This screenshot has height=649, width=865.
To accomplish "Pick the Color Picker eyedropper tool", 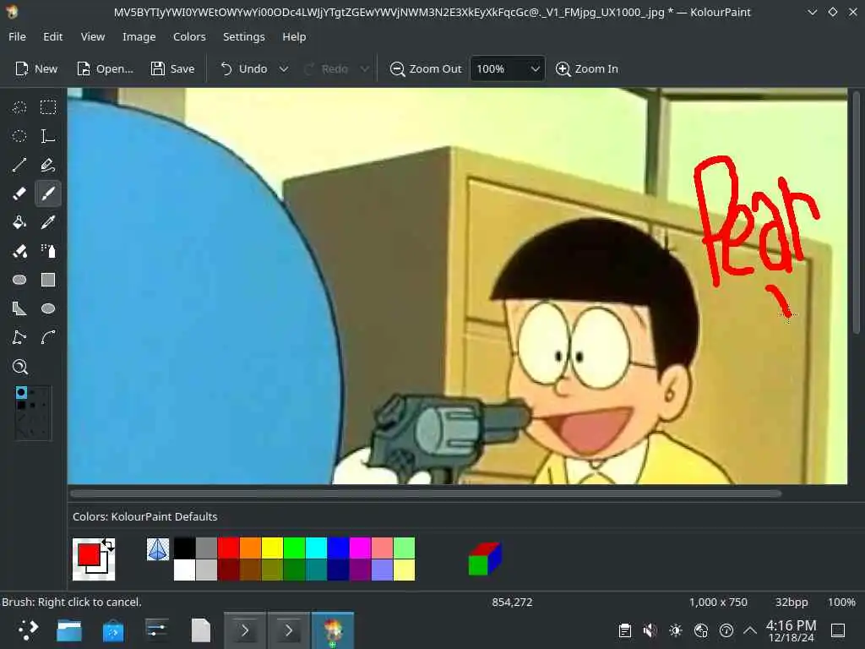I will [48, 222].
